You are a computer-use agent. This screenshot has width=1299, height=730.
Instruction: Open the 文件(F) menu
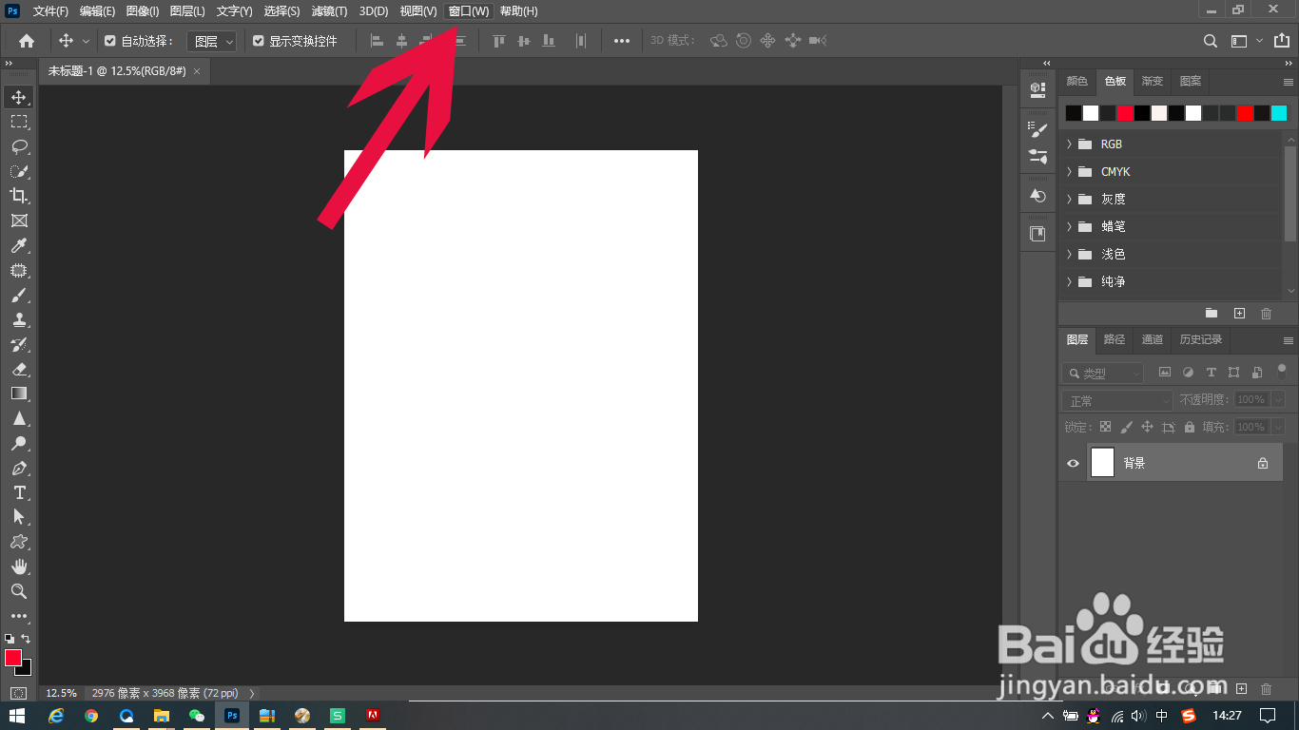tap(50, 11)
